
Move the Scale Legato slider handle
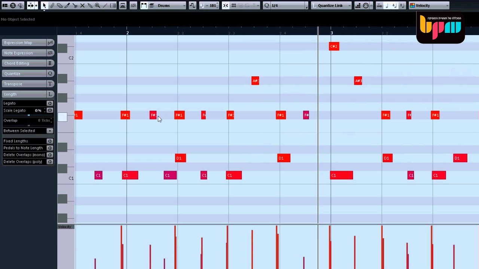point(29,115)
